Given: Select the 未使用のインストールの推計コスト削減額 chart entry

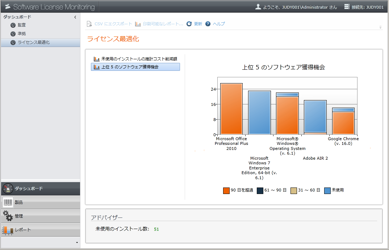Looking at the screenshot, I should click(x=135, y=59).
